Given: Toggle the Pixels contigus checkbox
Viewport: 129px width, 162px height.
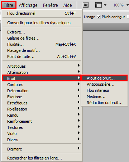Looking at the screenshot, I should 99,17.
